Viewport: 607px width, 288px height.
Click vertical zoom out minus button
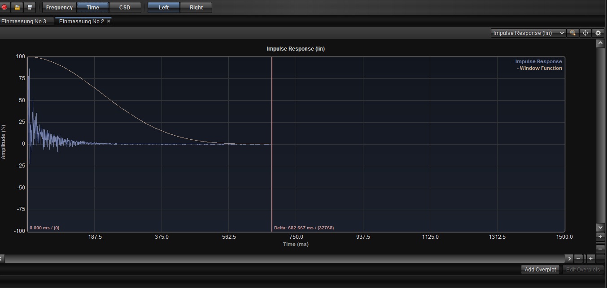click(600, 248)
